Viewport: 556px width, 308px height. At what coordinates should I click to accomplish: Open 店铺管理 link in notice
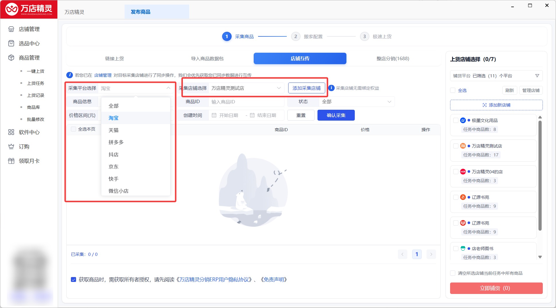tap(103, 75)
